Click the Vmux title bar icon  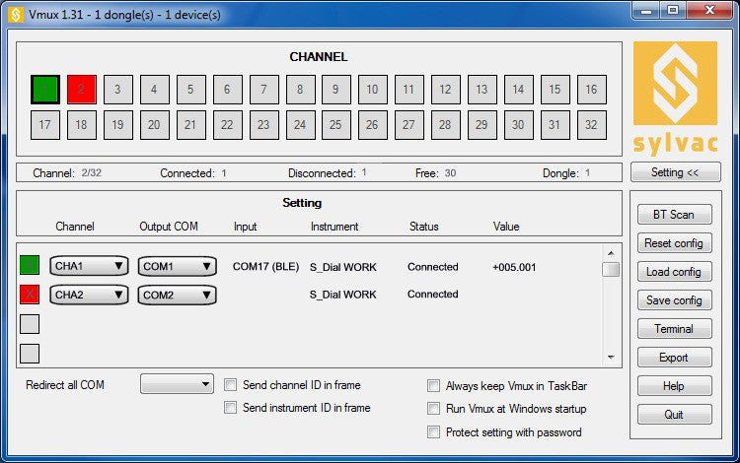[x=15, y=14]
